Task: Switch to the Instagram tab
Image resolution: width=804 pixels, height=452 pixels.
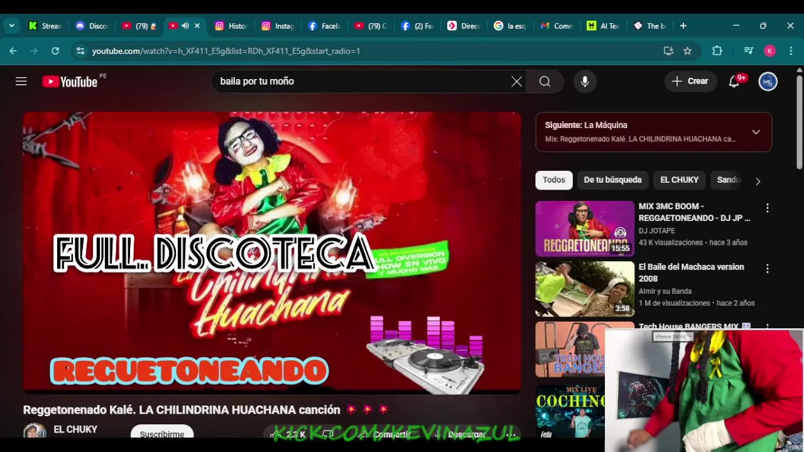Action: pyautogui.click(x=278, y=26)
